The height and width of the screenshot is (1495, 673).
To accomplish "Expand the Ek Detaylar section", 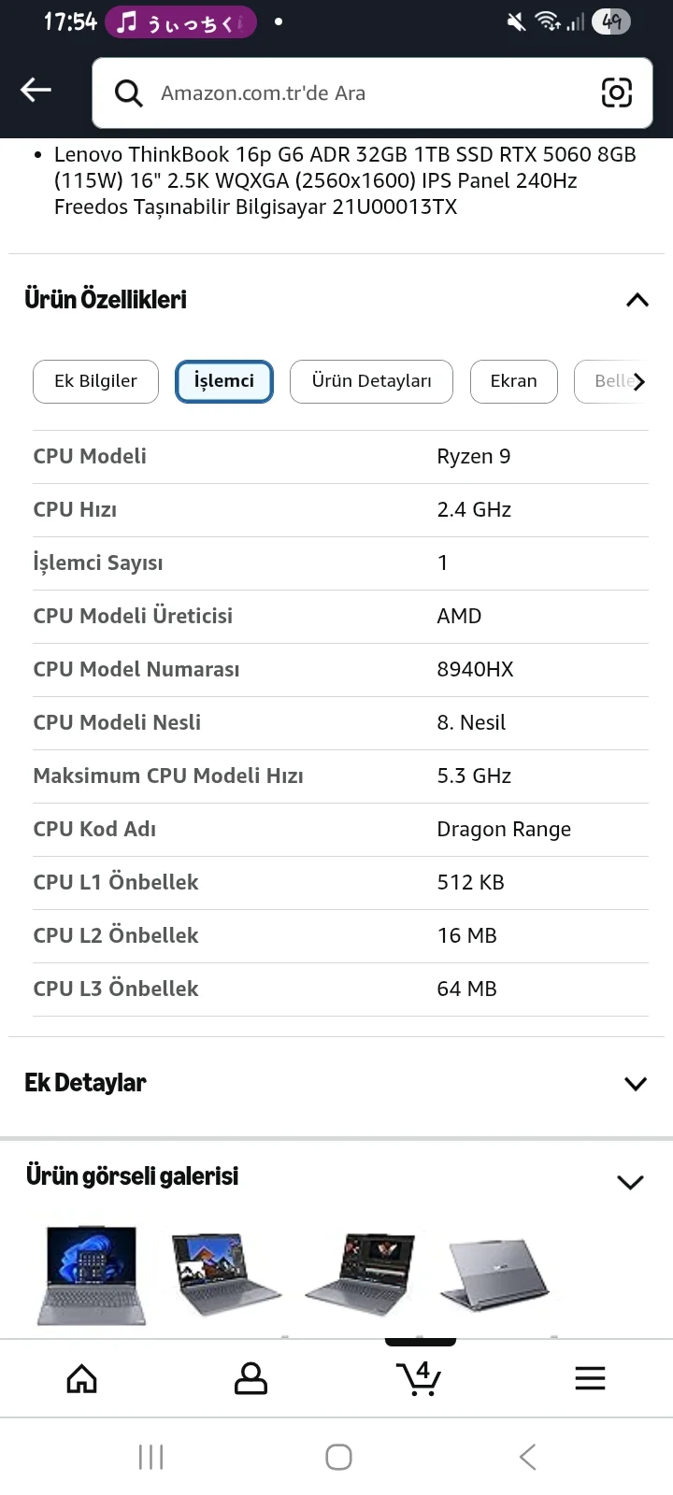I will click(635, 1084).
